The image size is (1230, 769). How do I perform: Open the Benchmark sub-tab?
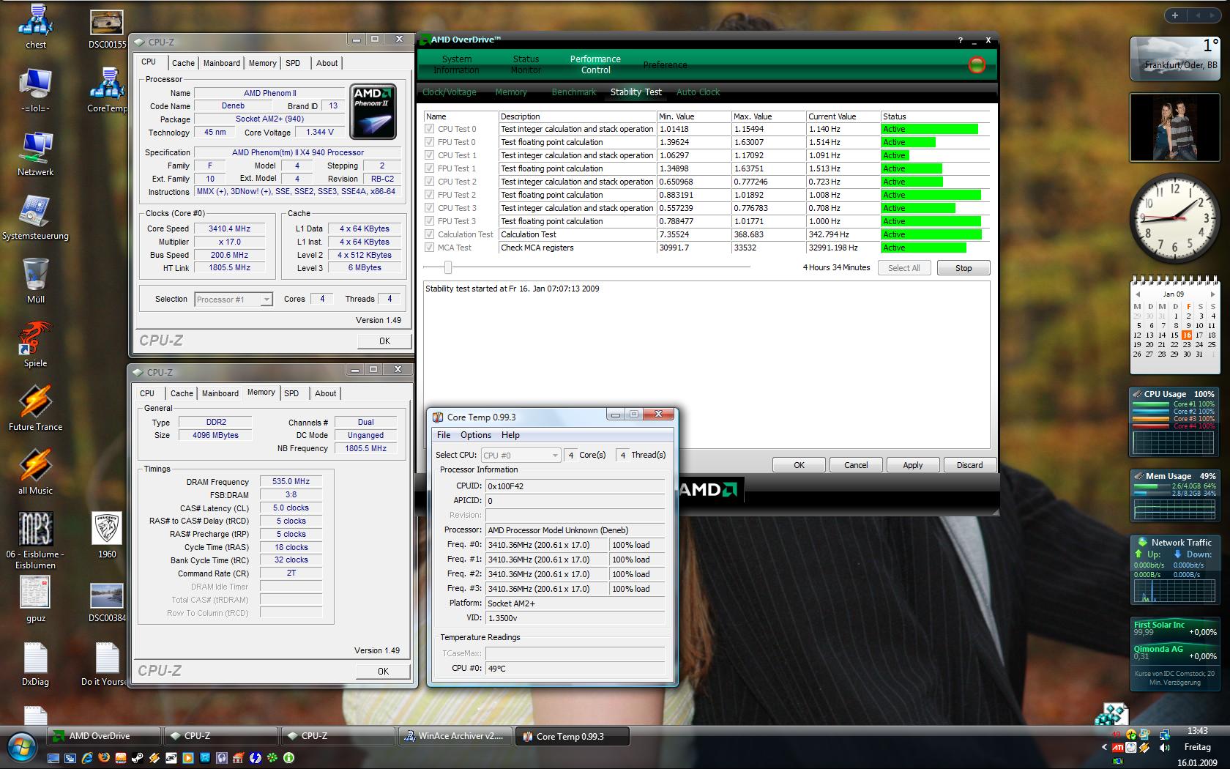[574, 92]
